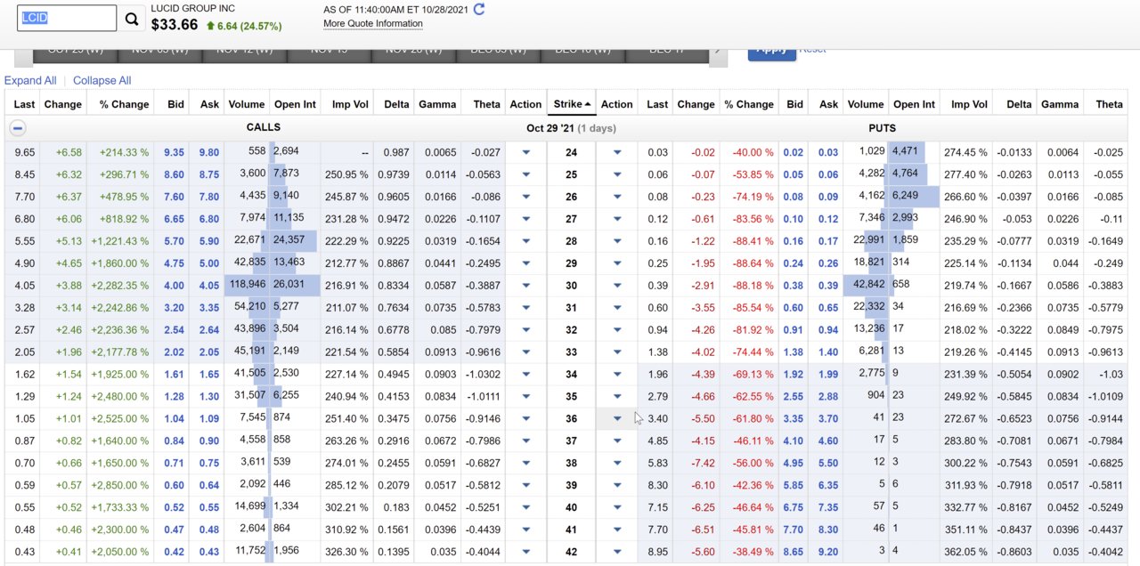The width and height of the screenshot is (1140, 566).
Task: Click the calls Delta column header
Action: pyautogui.click(x=396, y=104)
